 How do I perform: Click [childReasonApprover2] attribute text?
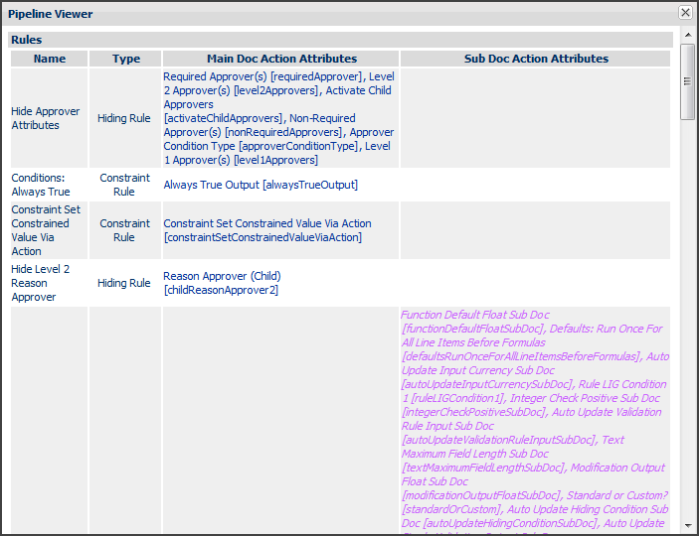221,290
